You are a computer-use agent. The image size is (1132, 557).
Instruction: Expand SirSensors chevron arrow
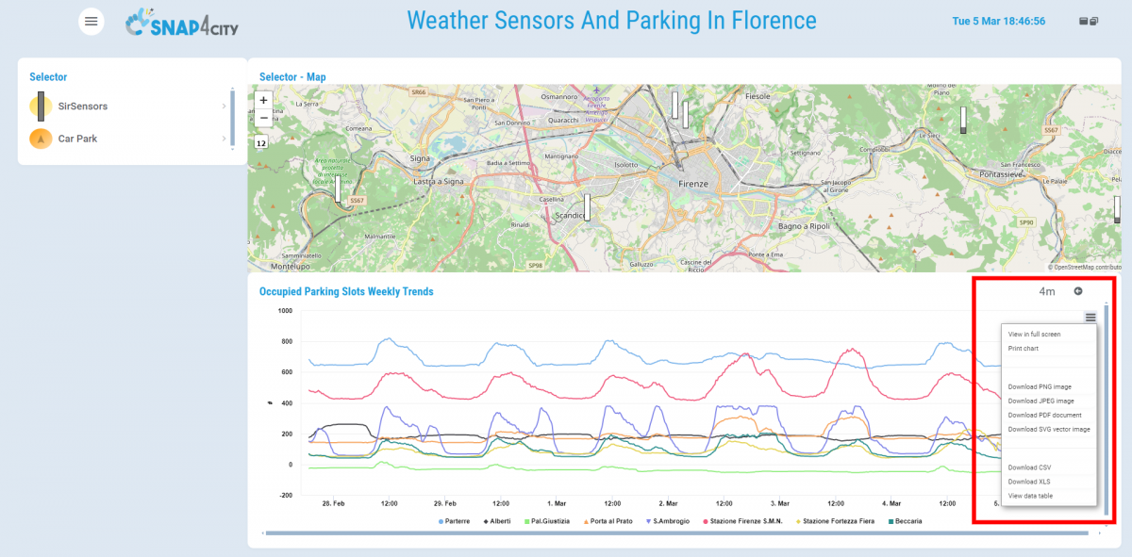click(224, 106)
